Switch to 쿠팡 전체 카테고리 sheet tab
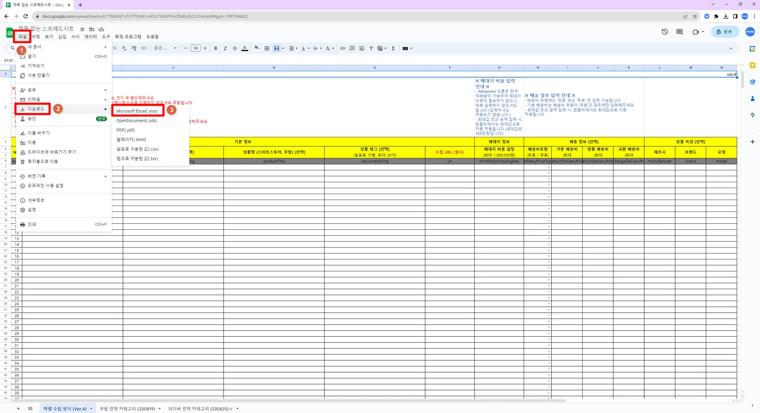 [127, 409]
